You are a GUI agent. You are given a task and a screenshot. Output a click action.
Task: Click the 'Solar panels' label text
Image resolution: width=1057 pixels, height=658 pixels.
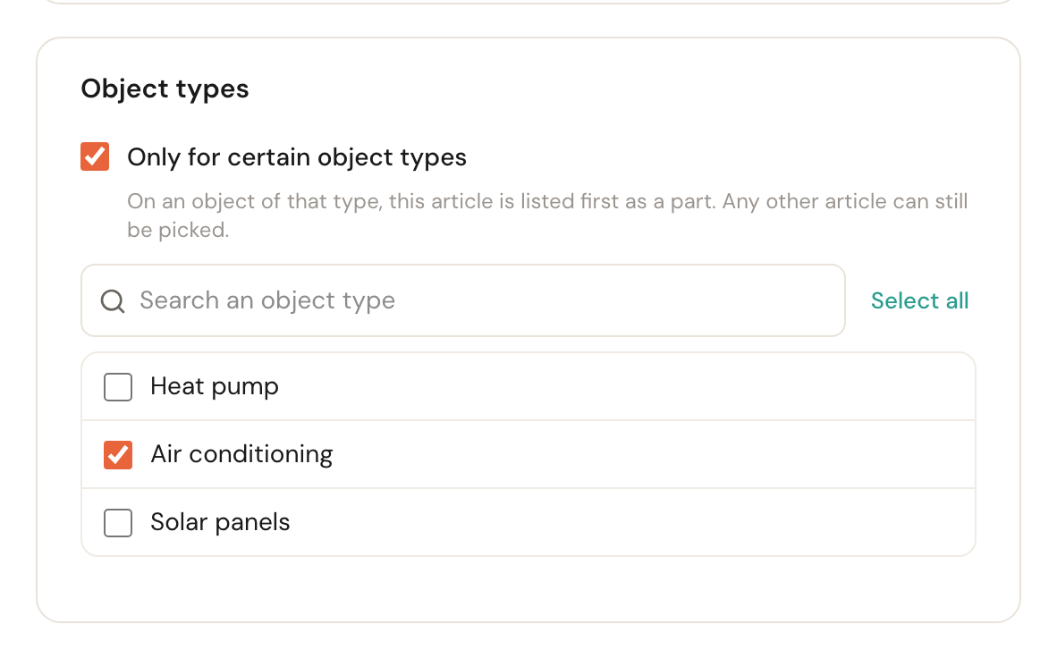click(x=220, y=522)
